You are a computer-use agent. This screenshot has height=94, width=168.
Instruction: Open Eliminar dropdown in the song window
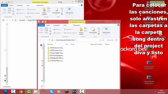(31, 9)
